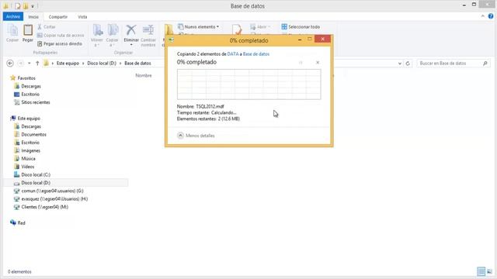The height and width of the screenshot is (279, 497).
Task: Collapse the ribbon with the chevron
Action: coord(483,16)
